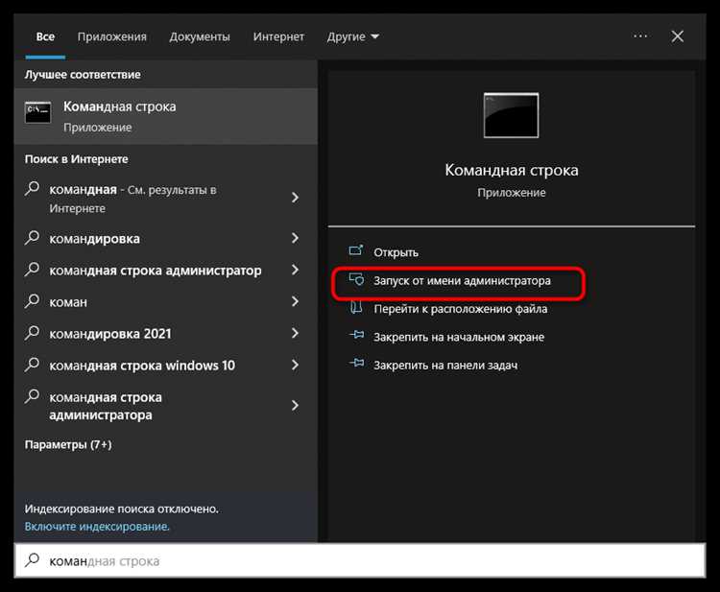Image resolution: width=720 pixels, height=592 pixels.
Task: Expand the arrow for командная web results
Action: tap(296, 198)
